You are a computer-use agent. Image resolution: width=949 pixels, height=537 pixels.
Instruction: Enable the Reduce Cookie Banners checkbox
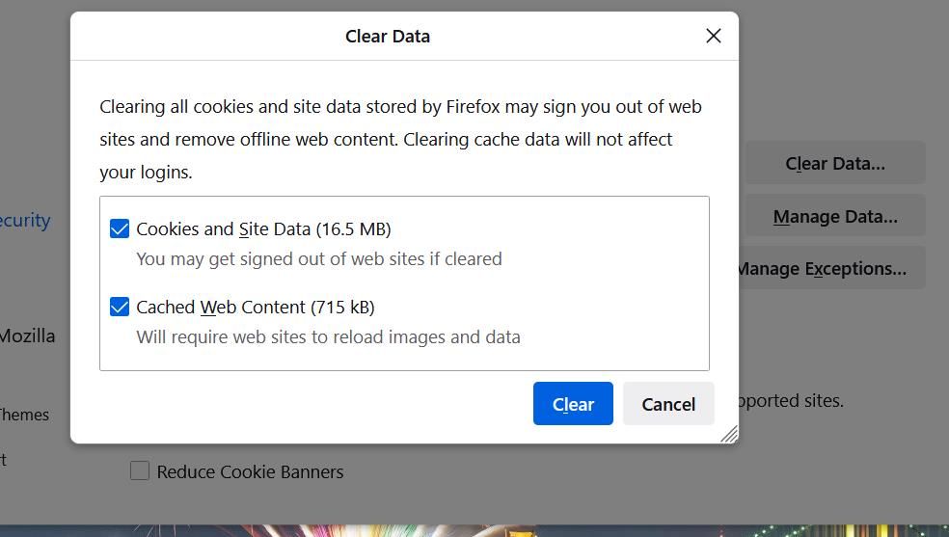(x=140, y=470)
